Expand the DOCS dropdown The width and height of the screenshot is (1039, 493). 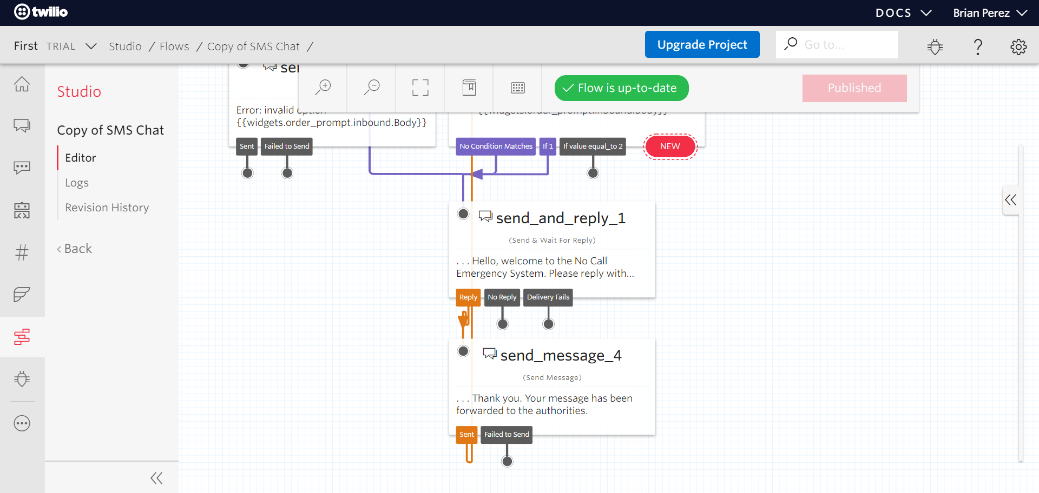903,12
